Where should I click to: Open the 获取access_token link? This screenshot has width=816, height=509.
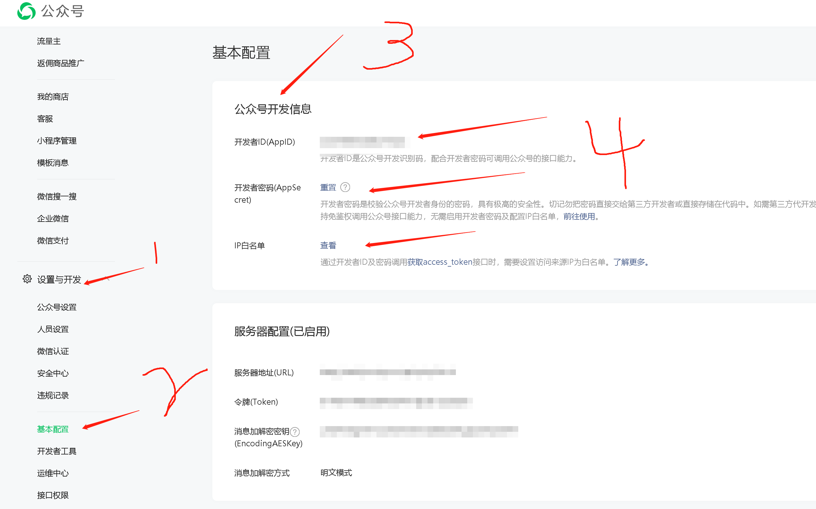click(440, 262)
